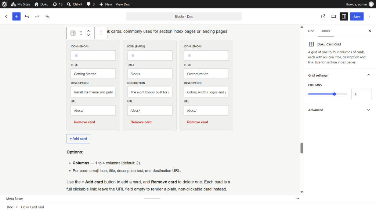Edit the Getting Started card icon field
The height and width of the screenshot is (211, 376).
[93, 56]
